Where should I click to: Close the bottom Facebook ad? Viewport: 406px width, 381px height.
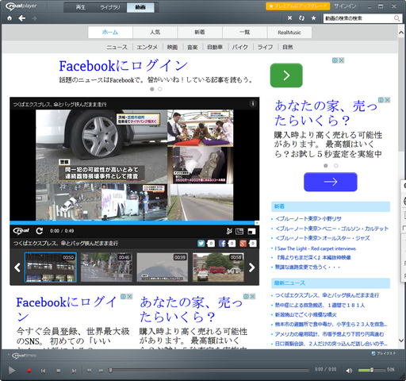click(x=130, y=297)
